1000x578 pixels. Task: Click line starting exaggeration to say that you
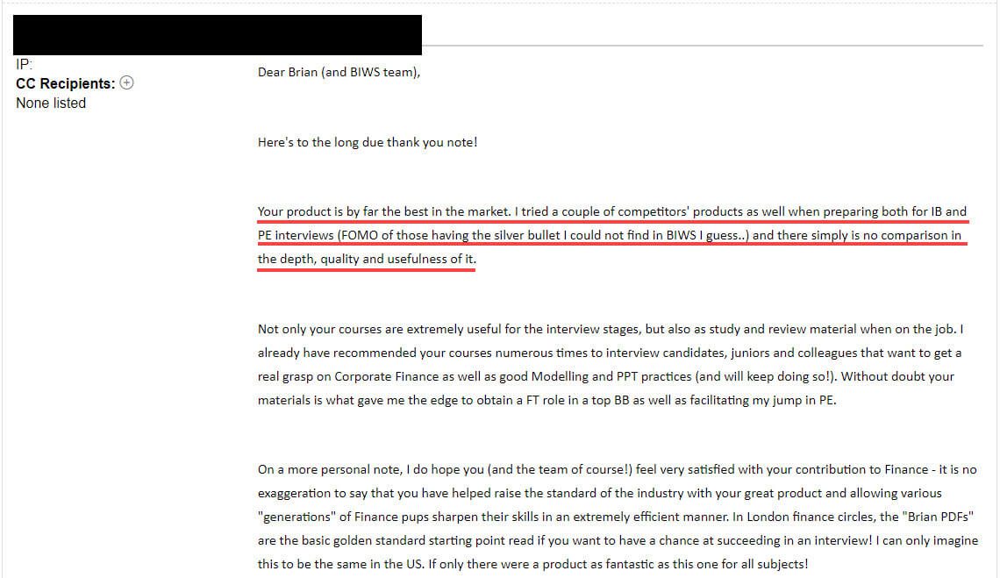(x=599, y=493)
